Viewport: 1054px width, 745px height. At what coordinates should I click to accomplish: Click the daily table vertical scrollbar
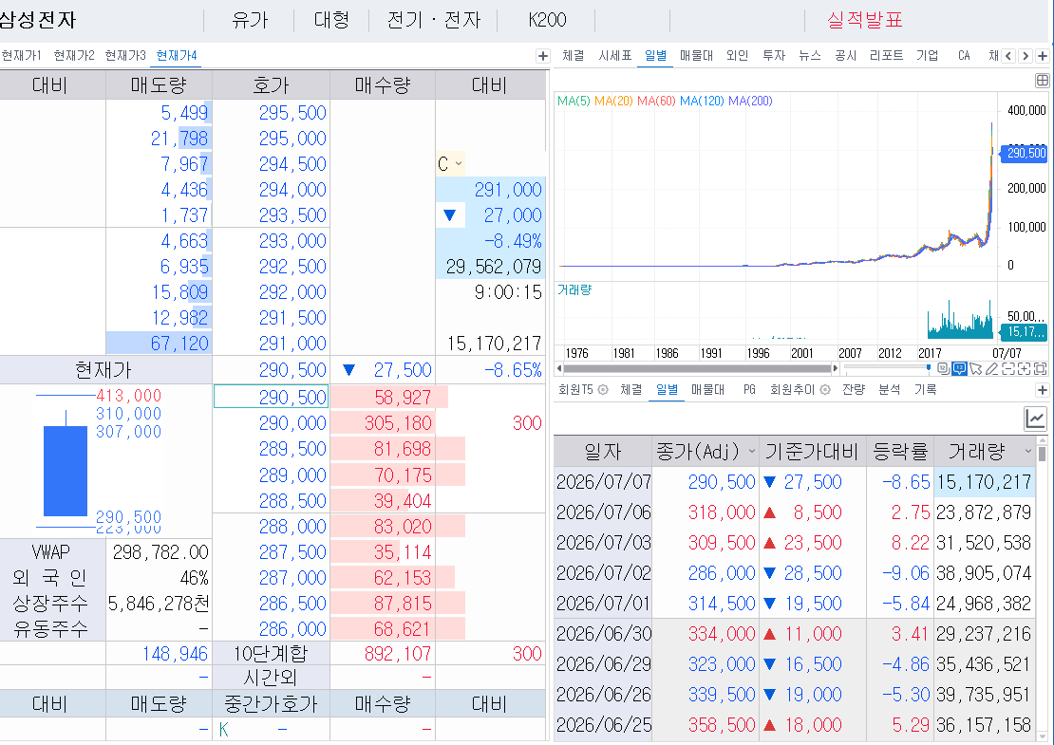[1043, 455]
